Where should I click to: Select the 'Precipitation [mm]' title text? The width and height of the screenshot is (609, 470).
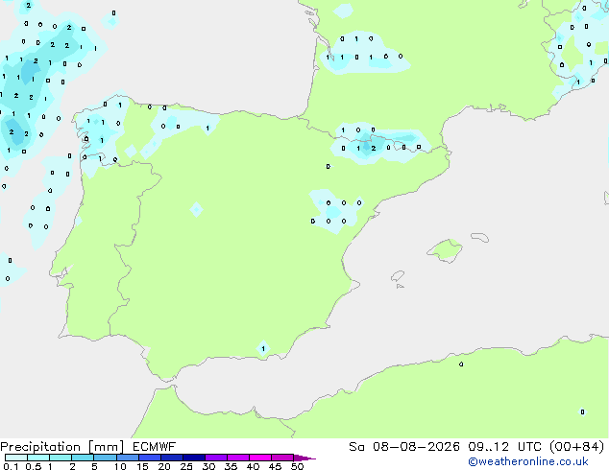61,447
